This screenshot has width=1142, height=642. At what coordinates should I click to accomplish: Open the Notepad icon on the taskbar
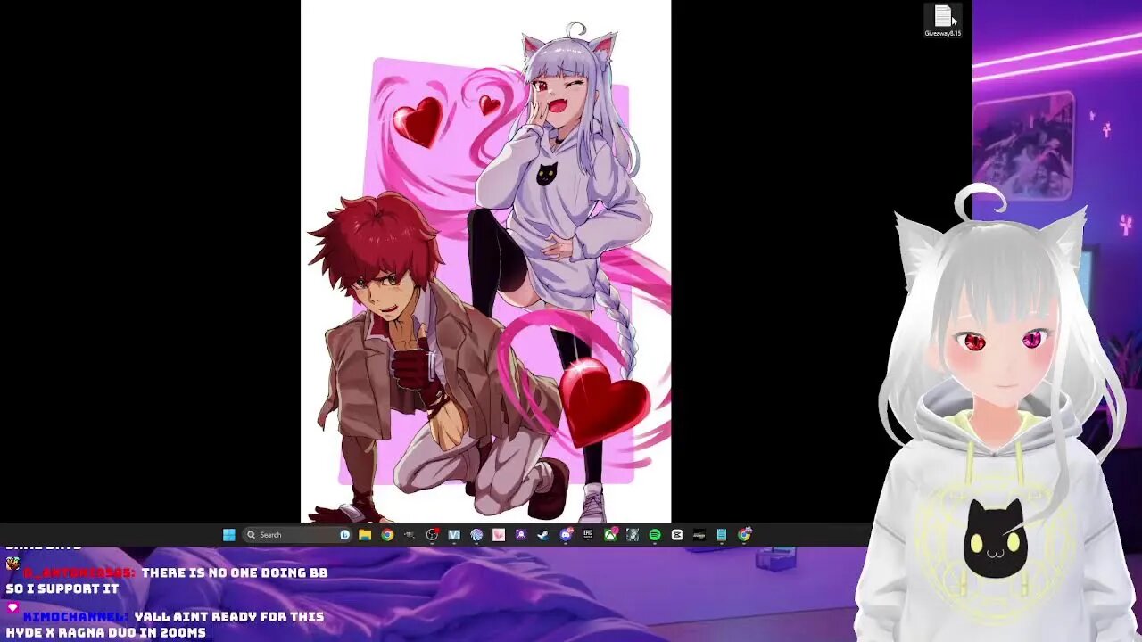pyautogui.click(x=722, y=535)
